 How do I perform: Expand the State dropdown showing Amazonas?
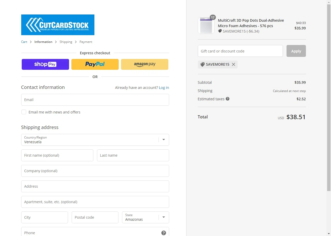(145, 217)
